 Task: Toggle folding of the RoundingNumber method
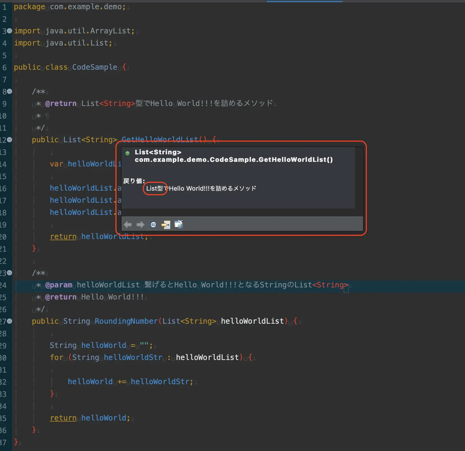coord(9,321)
